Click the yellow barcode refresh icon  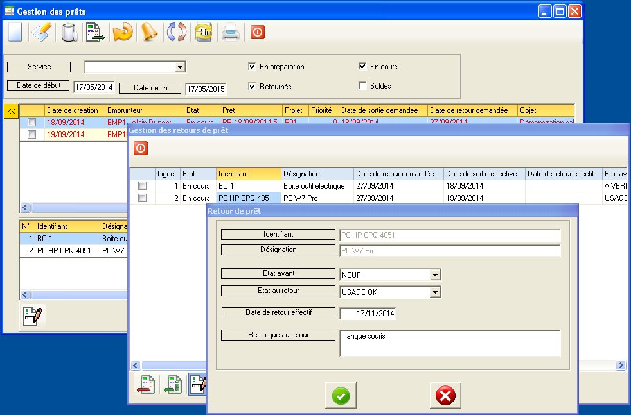pyautogui.click(x=204, y=32)
